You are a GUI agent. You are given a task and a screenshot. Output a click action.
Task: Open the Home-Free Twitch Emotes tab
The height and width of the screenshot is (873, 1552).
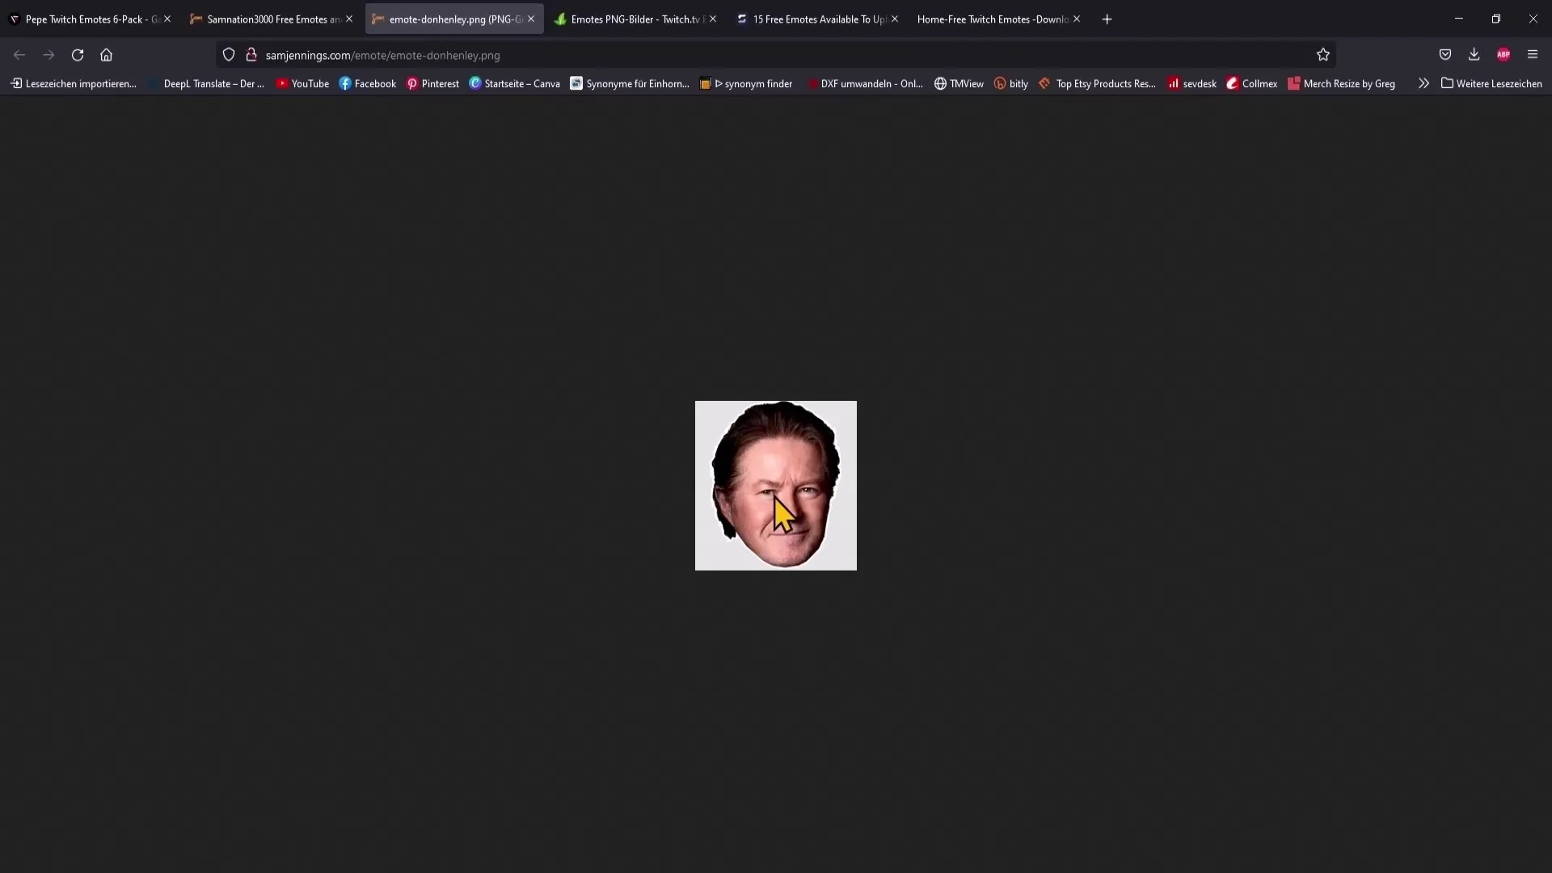click(991, 18)
